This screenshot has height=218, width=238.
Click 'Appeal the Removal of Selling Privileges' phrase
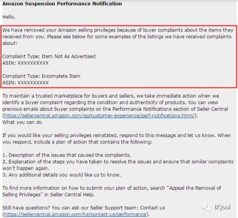tap(112, 191)
